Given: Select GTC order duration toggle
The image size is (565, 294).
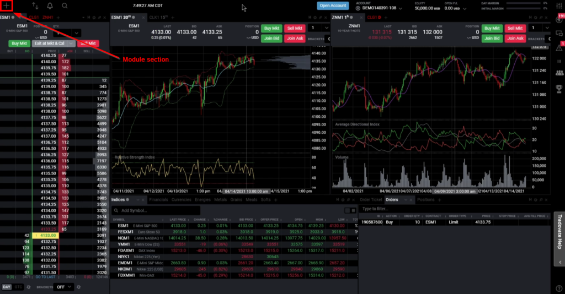Looking at the screenshot, I should point(19,287).
